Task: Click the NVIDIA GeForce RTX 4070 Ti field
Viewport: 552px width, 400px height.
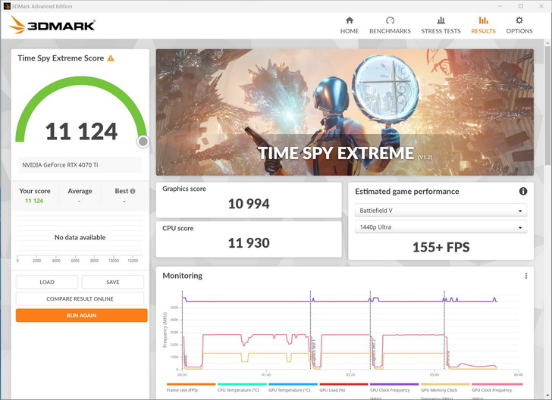Action: 80,164
